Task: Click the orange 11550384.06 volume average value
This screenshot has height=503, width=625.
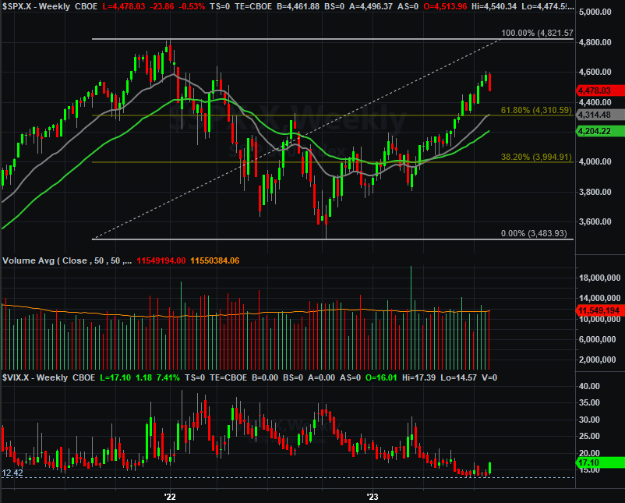Action: (x=215, y=260)
